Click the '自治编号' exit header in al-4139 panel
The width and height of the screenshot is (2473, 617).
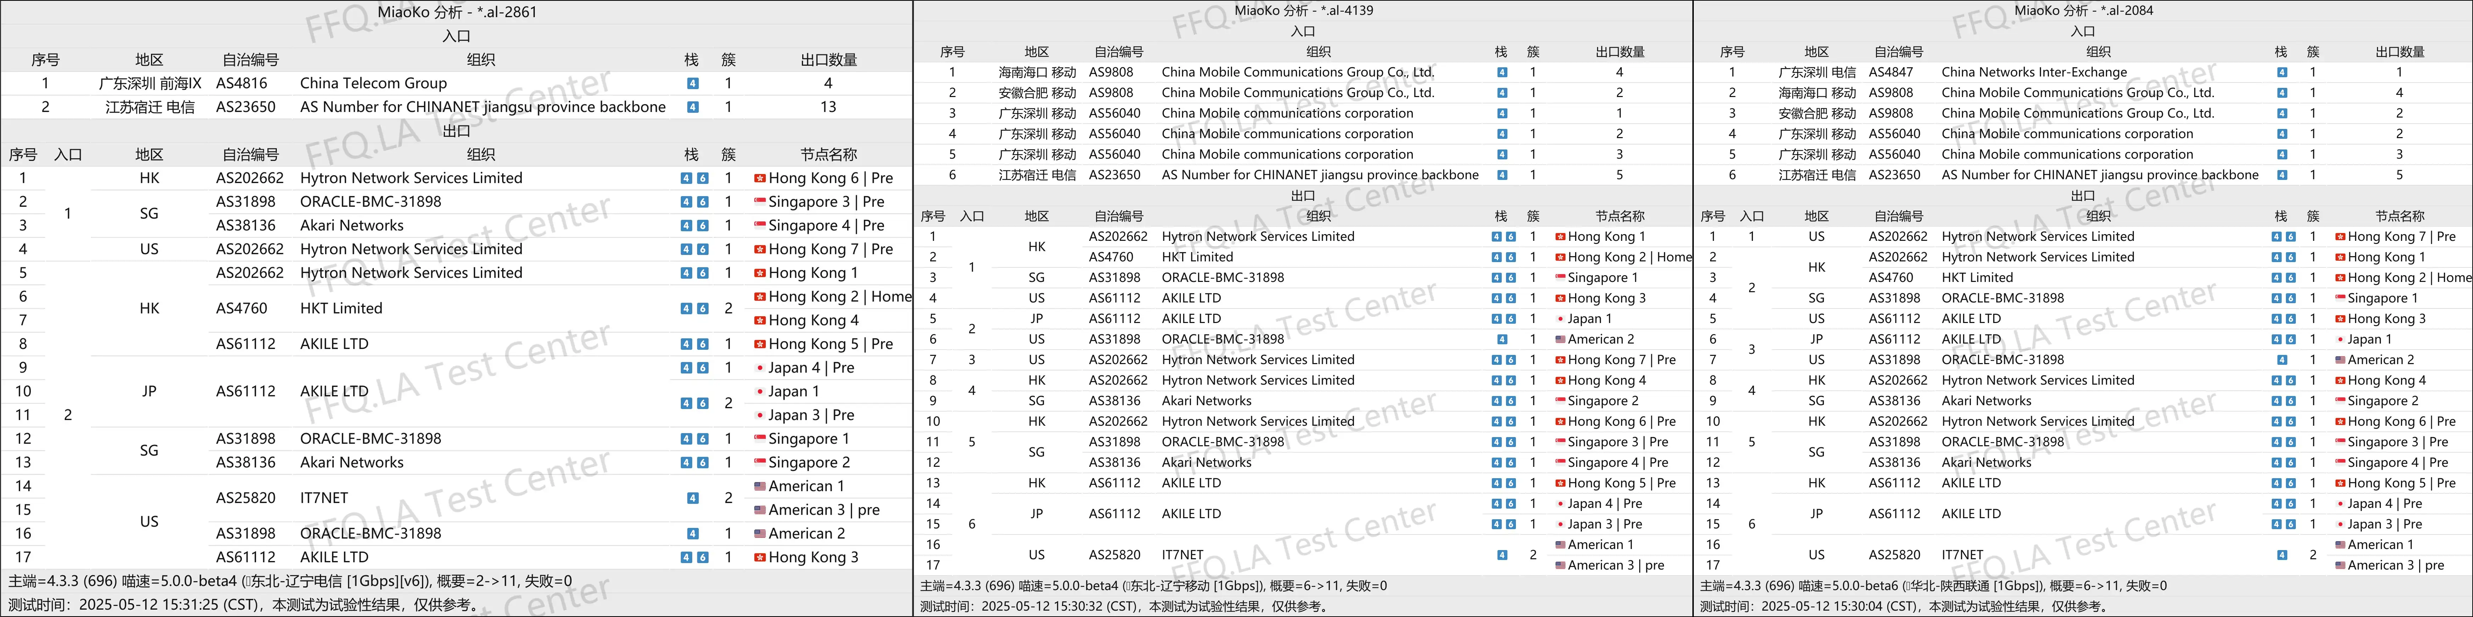[1118, 217]
